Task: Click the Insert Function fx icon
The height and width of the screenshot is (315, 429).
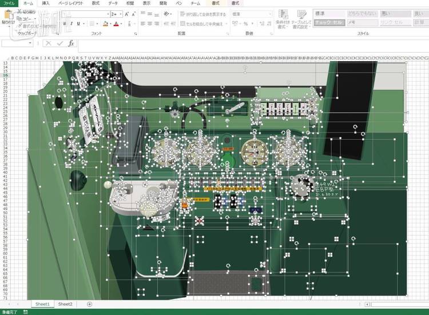Action: tap(71, 43)
